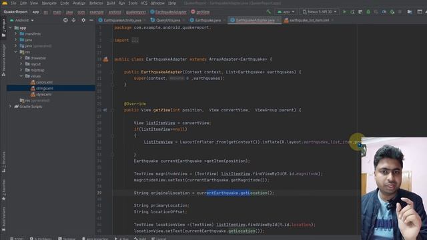Click the override gutter marker beside getView
The image size is (427, 240).
tap(105, 110)
